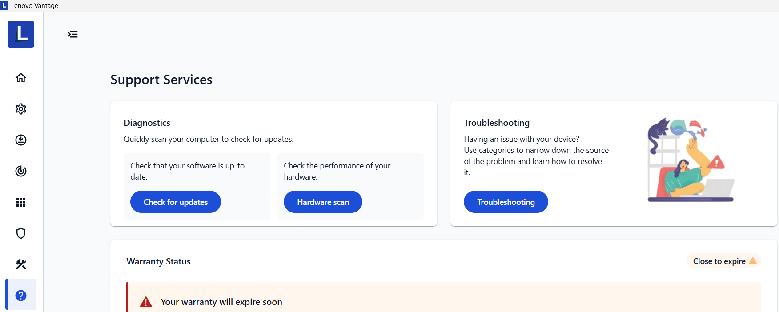Expand the sidebar navigation menu
Screen dimensions: 779x312
pos(72,34)
